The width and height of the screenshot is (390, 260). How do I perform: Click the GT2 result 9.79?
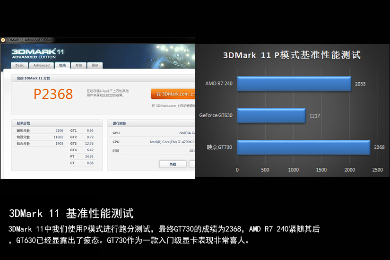[90, 137]
